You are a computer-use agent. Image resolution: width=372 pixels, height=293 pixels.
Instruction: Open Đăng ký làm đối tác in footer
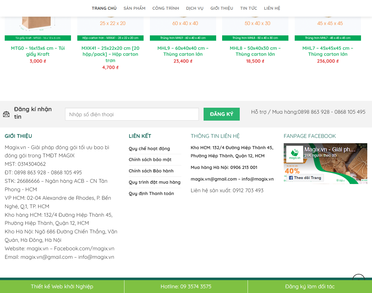(310, 286)
